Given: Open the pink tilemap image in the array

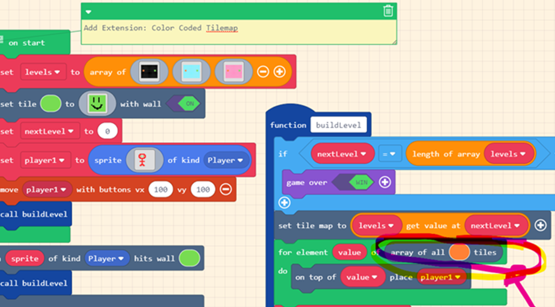Looking at the screenshot, I should (234, 72).
